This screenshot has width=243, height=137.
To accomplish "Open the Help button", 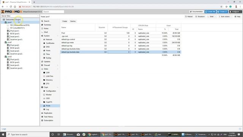I will click(x=237, y=17).
